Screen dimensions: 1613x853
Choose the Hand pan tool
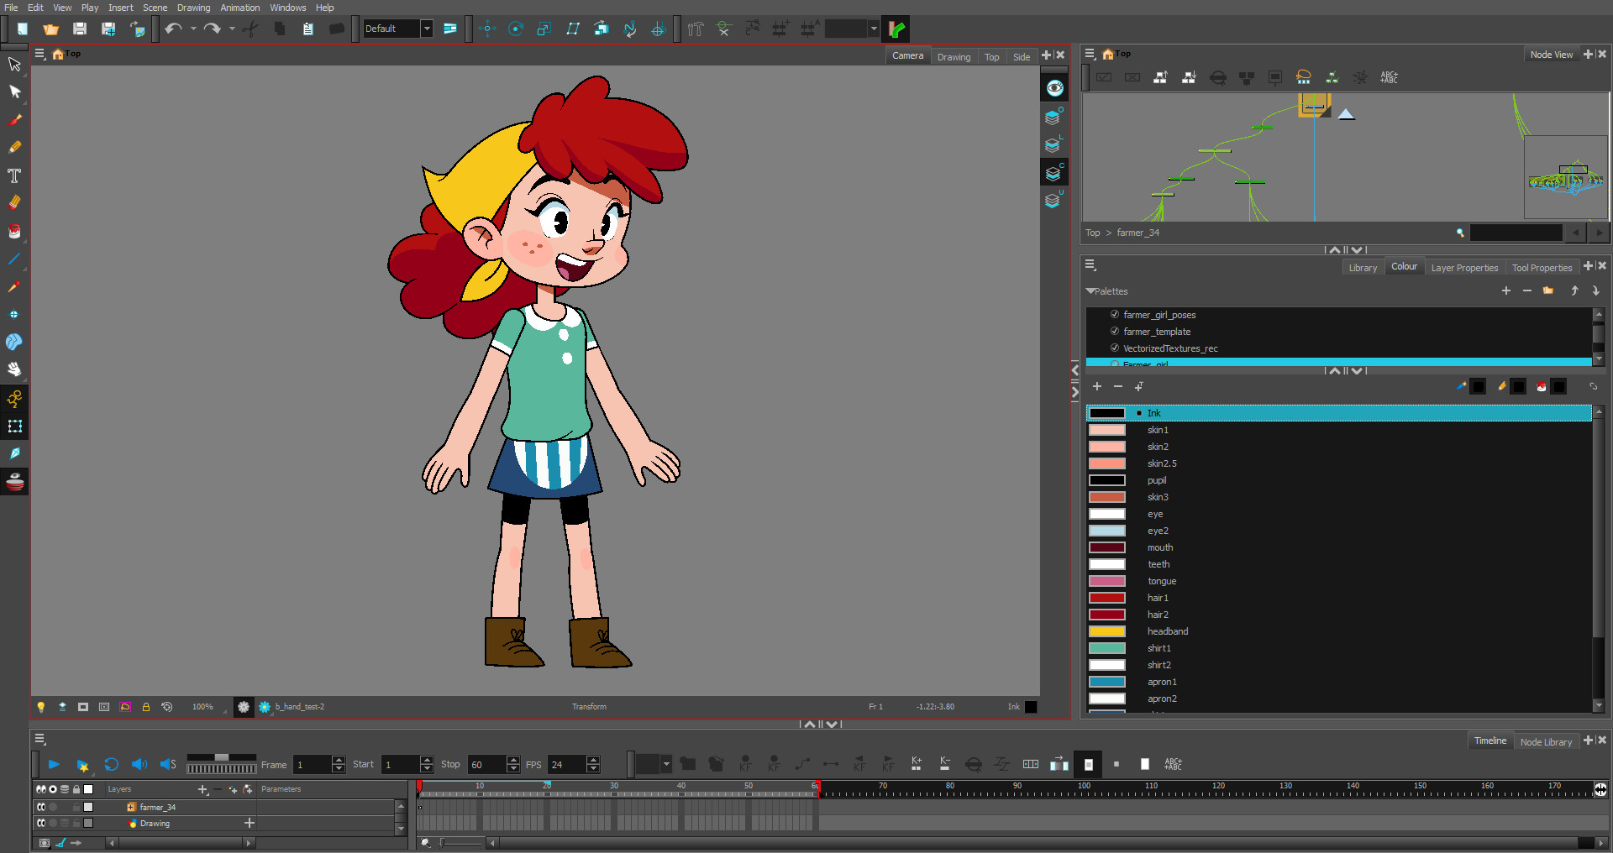pos(14,369)
